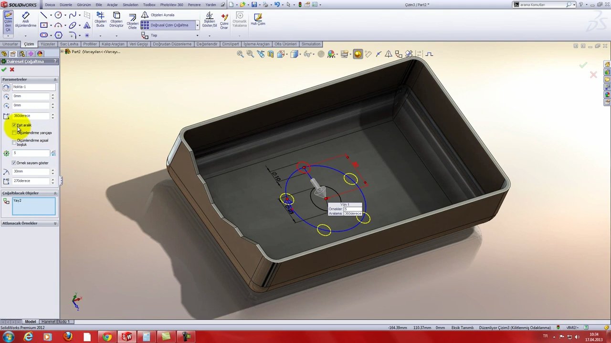Click the İlişkileri Göster/Sil relations tool

pos(210,20)
